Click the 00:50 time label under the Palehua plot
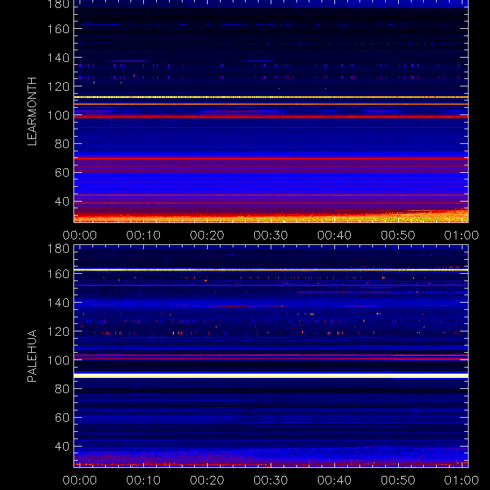490x490 pixels. click(398, 480)
